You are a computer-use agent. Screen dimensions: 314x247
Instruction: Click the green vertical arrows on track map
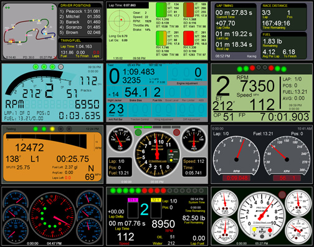point(52,7)
